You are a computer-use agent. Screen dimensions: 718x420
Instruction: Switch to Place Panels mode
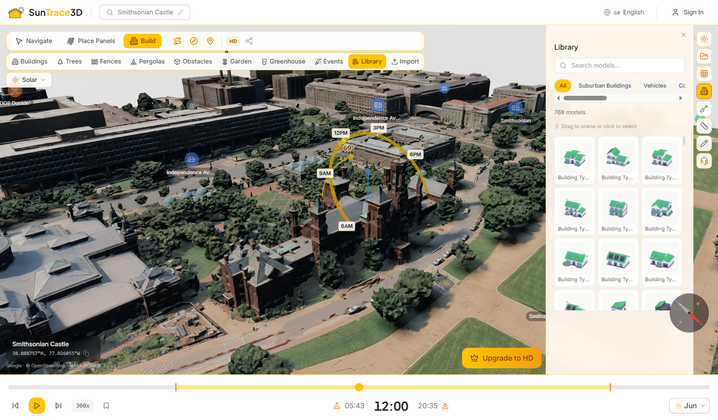click(91, 41)
